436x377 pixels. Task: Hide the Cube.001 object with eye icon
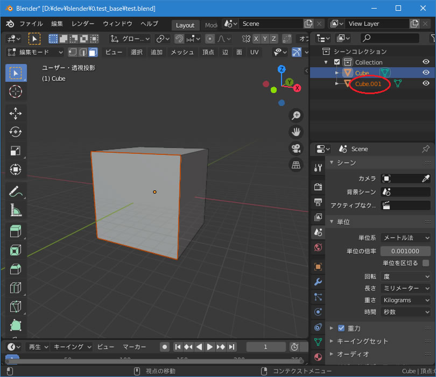pyautogui.click(x=426, y=83)
